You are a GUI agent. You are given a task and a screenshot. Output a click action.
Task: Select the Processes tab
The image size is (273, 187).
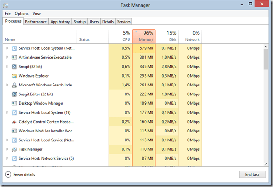13,21
